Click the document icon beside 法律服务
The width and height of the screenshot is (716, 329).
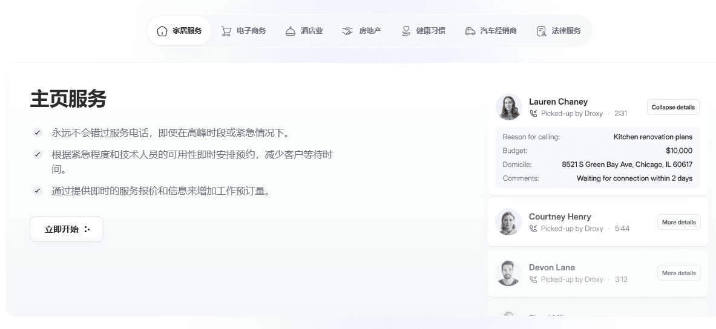(542, 31)
